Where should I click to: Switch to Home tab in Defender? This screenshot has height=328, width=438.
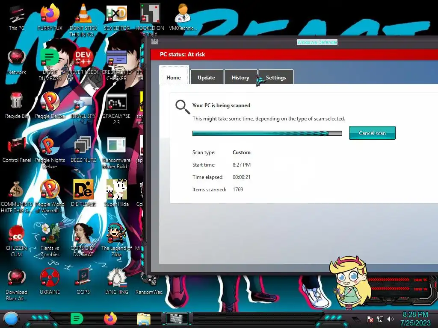[x=174, y=75]
